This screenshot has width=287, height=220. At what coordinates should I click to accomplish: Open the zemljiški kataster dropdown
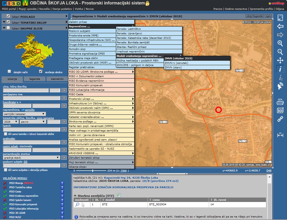(x=24, y=114)
